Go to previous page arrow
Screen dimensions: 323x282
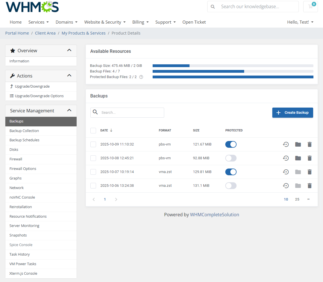point(94,199)
